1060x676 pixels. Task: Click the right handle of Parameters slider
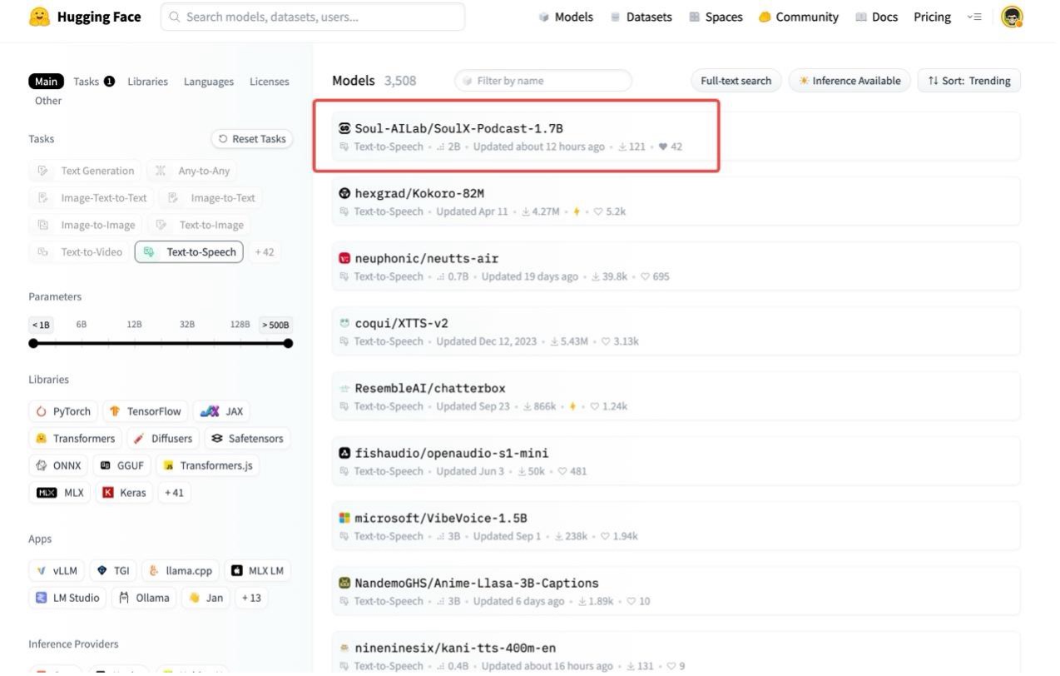pyautogui.click(x=288, y=343)
